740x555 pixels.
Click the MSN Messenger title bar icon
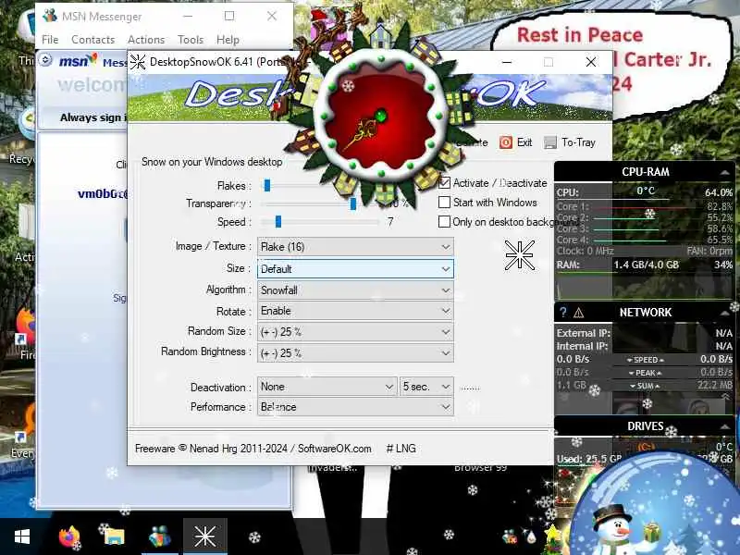pos(50,16)
